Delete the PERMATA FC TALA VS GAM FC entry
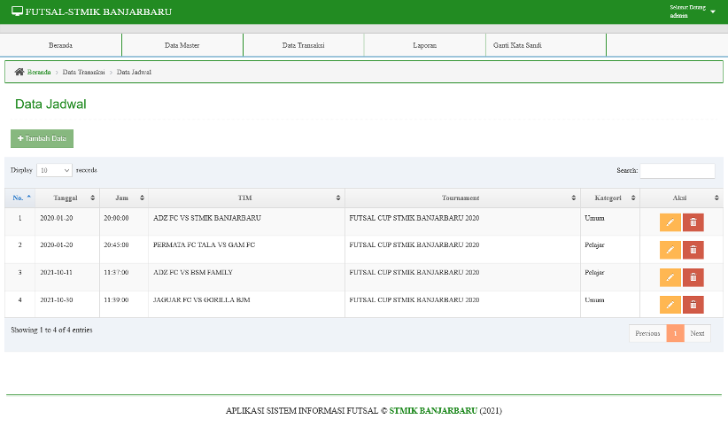Viewport: 728px width, 427px height. click(x=693, y=250)
